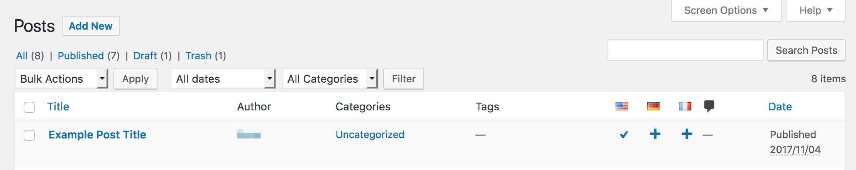Screen dimensions: 856x170
Task: Click the German flag column icon
Action: tap(653, 106)
